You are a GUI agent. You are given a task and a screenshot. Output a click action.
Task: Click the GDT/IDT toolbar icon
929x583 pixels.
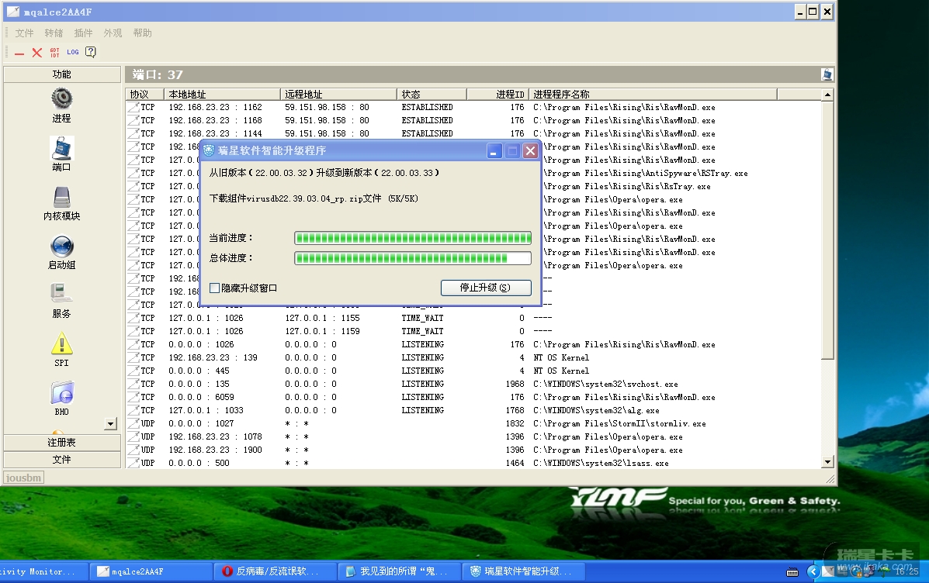(54, 52)
